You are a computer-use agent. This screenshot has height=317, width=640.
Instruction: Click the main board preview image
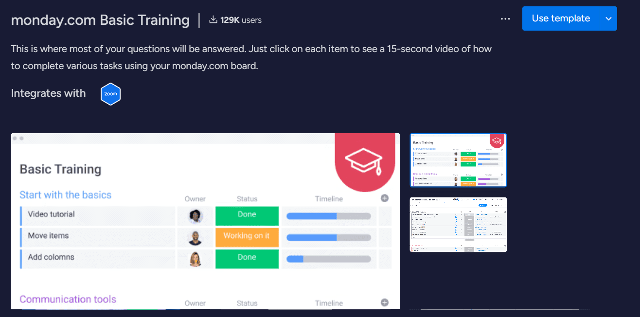pyautogui.click(x=204, y=224)
